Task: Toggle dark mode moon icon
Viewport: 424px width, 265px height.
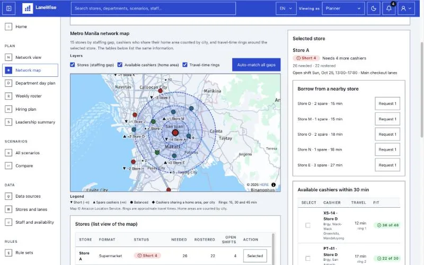Action: (x=374, y=8)
